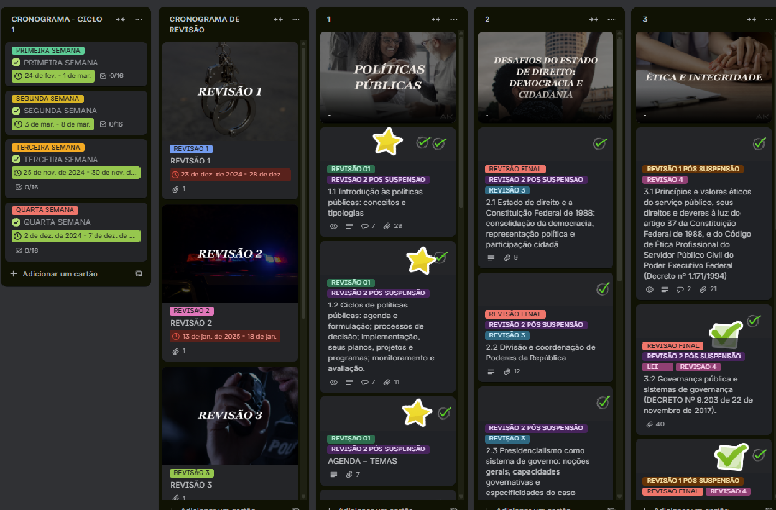The width and height of the screenshot is (776, 510).
Task: Open the CRONOGRAMA DE REVISÃO list actions menu
Action: point(297,19)
